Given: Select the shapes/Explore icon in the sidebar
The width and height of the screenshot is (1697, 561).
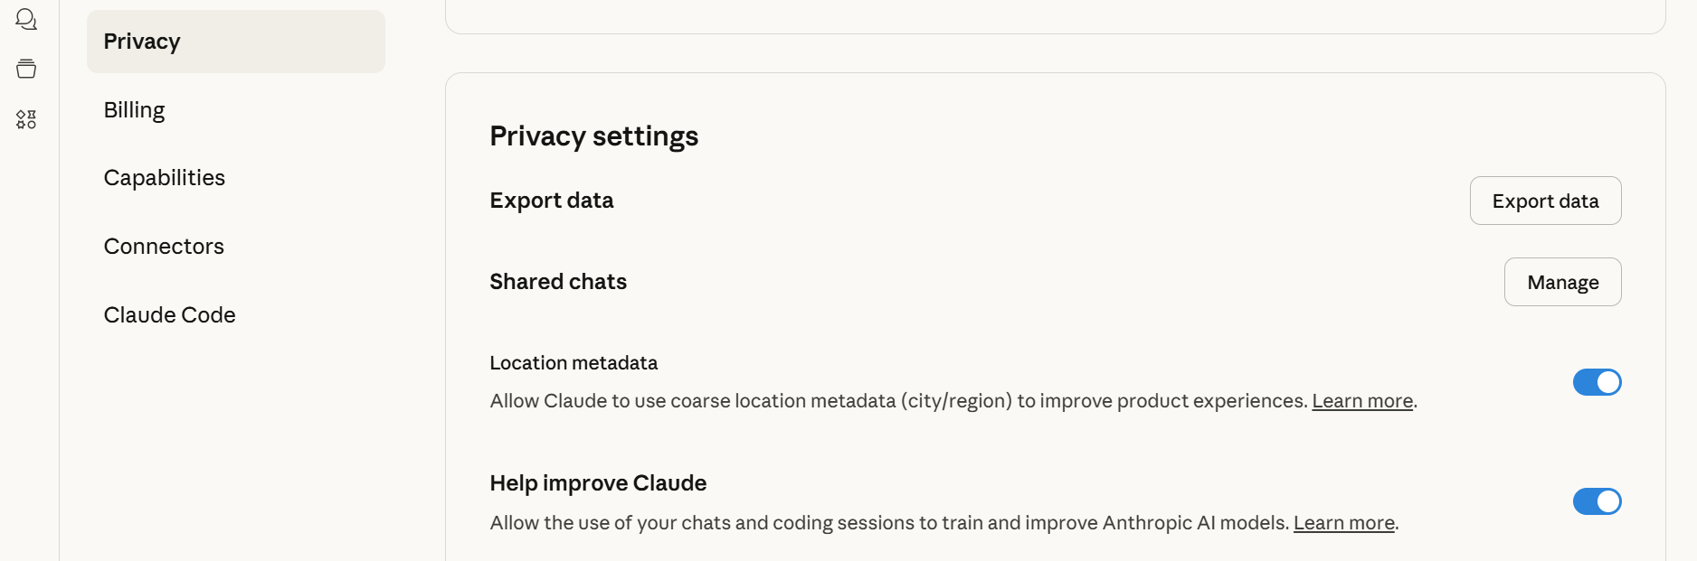Looking at the screenshot, I should coord(26,118).
